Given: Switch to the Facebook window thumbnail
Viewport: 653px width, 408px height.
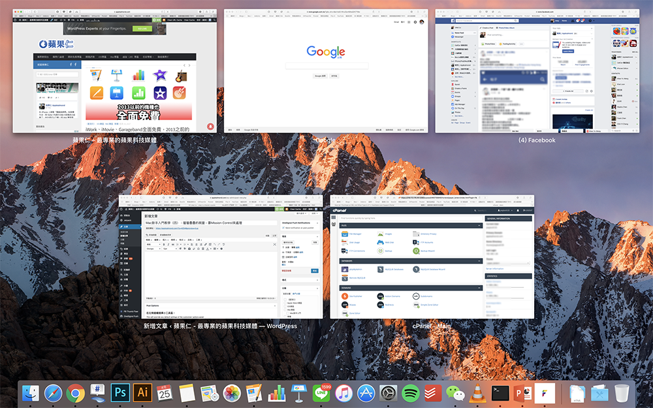Looking at the screenshot, I should 537,72.
